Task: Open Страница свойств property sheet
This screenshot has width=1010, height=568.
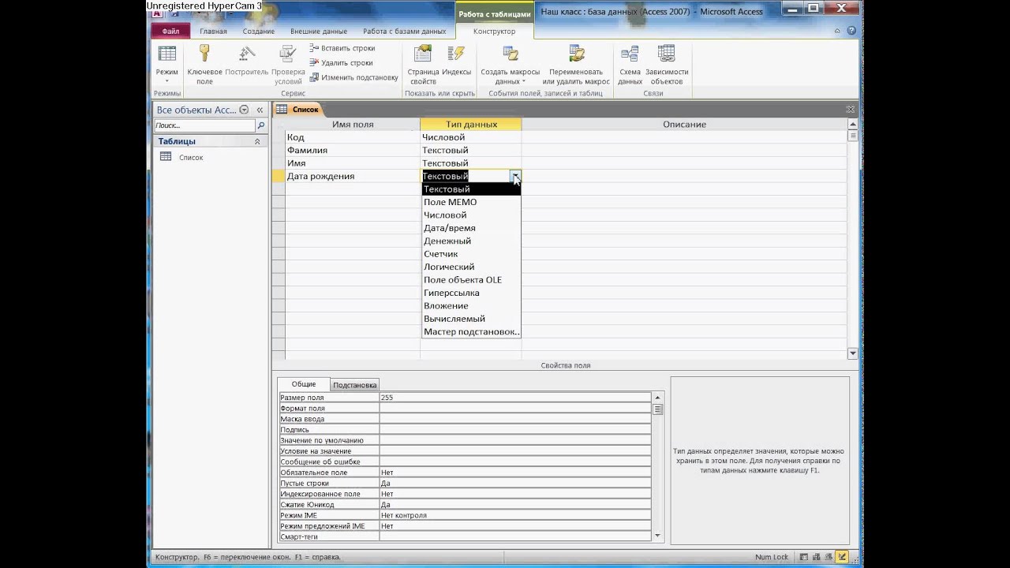Action: click(x=423, y=65)
